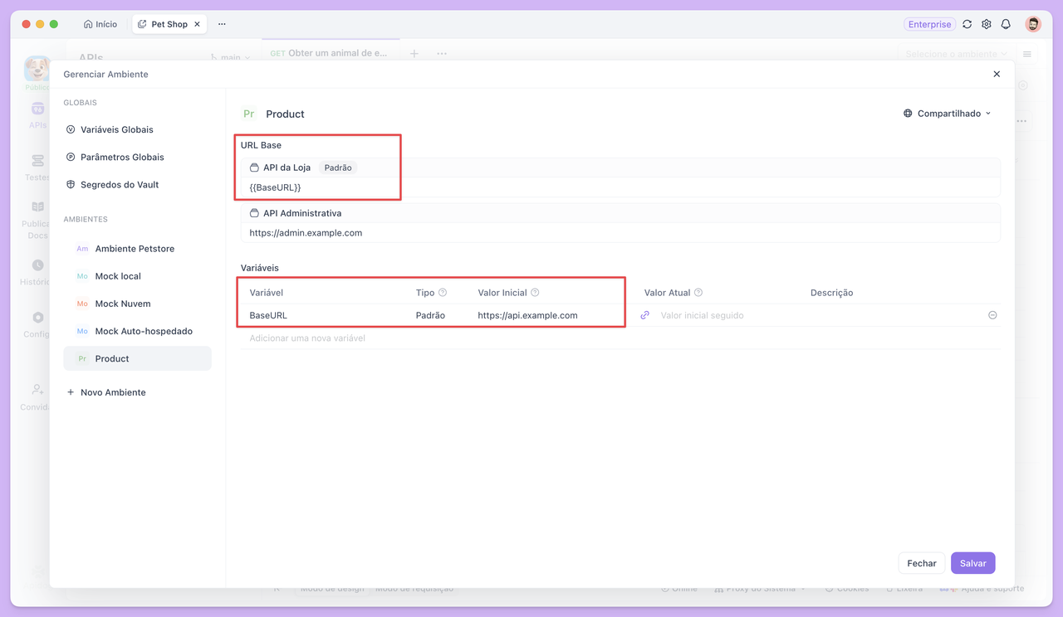Open the notifications bell

point(1006,25)
